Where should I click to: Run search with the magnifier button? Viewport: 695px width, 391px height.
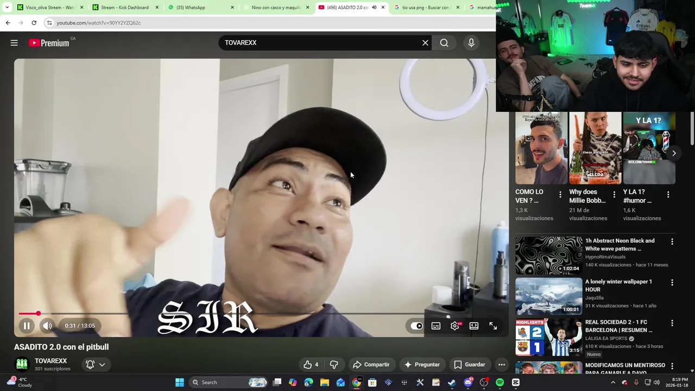tap(444, 43)
